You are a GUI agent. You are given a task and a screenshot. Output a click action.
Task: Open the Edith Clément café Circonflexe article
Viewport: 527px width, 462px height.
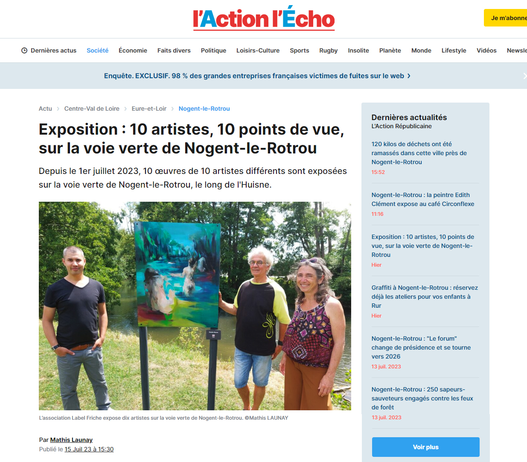[423, 199]
